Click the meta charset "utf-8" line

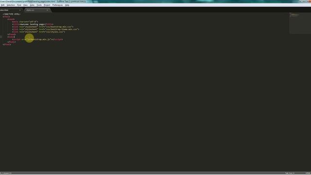point(25,21)
